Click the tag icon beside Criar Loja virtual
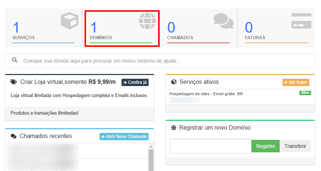The image size is (321, 171). tap(14, 82)
